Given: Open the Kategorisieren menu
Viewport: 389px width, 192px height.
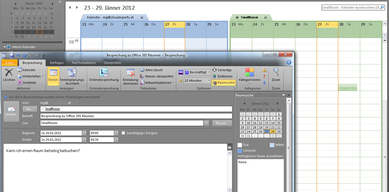Looking at the screenshot, I should click(250, 76).
